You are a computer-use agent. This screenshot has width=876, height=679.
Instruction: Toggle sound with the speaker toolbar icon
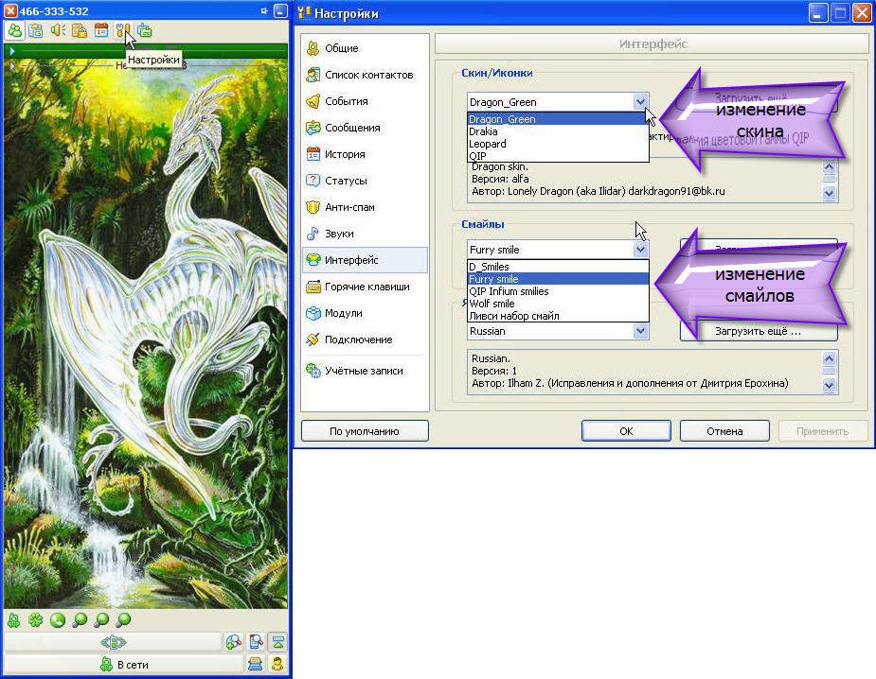[58, 30]
